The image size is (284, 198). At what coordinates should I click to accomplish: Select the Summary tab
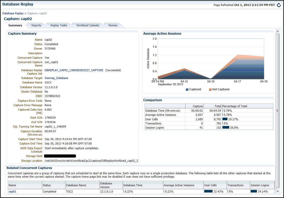coord(15,25)
